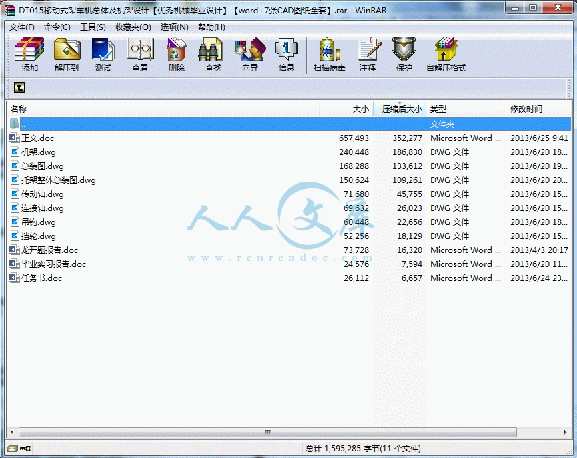Click the size value 657,493
The image size is (577, 458).
point(354,138)
